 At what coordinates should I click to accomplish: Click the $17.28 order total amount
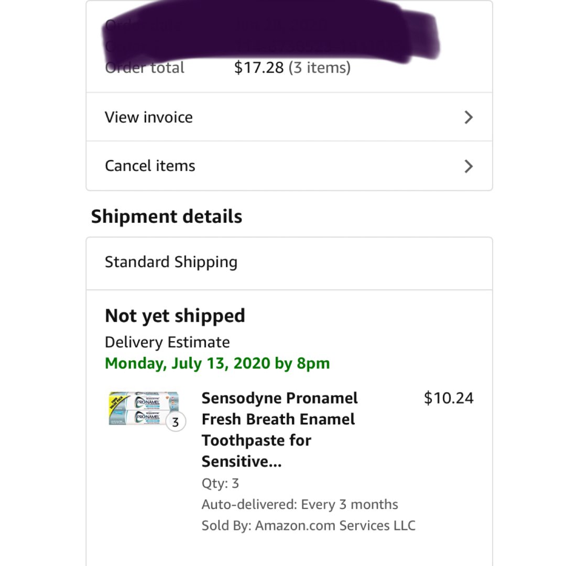pyautogui.click(x=259, y=68)
